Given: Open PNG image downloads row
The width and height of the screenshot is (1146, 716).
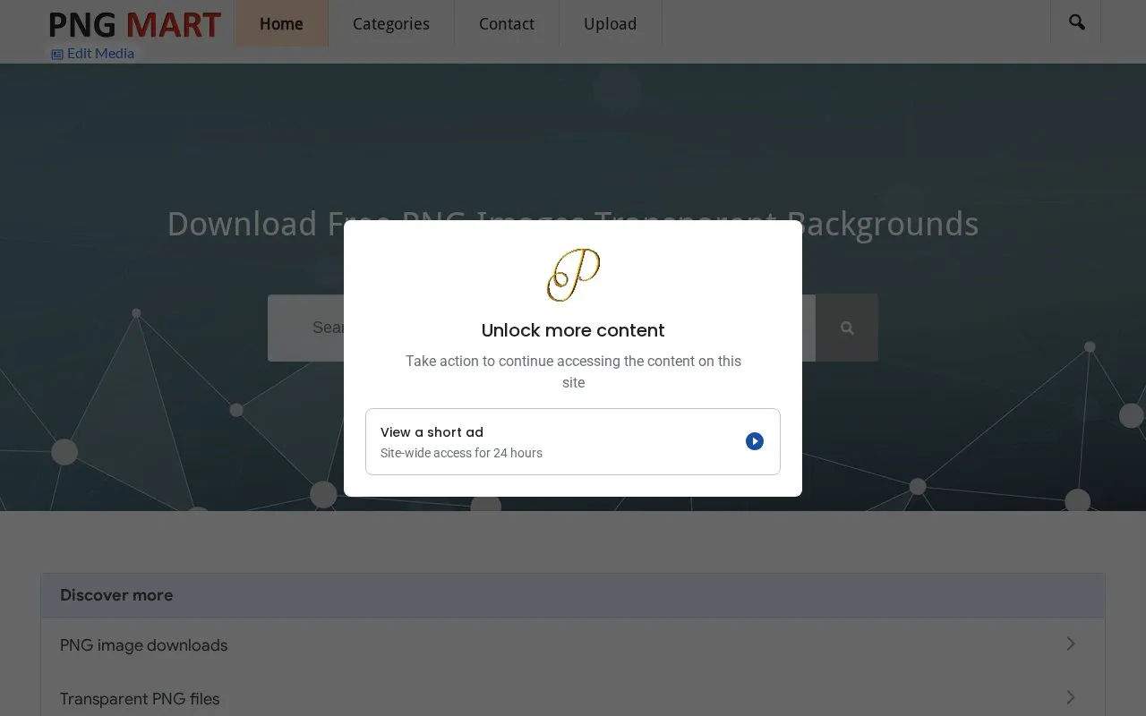Looking at the screenshot, I should (x=573, y=644).
